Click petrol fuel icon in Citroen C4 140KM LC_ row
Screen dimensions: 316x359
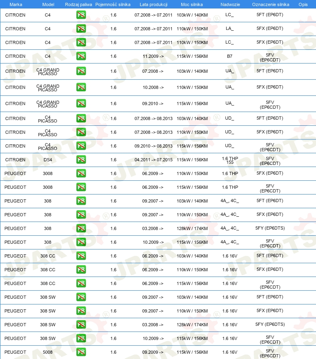point(81,15)
